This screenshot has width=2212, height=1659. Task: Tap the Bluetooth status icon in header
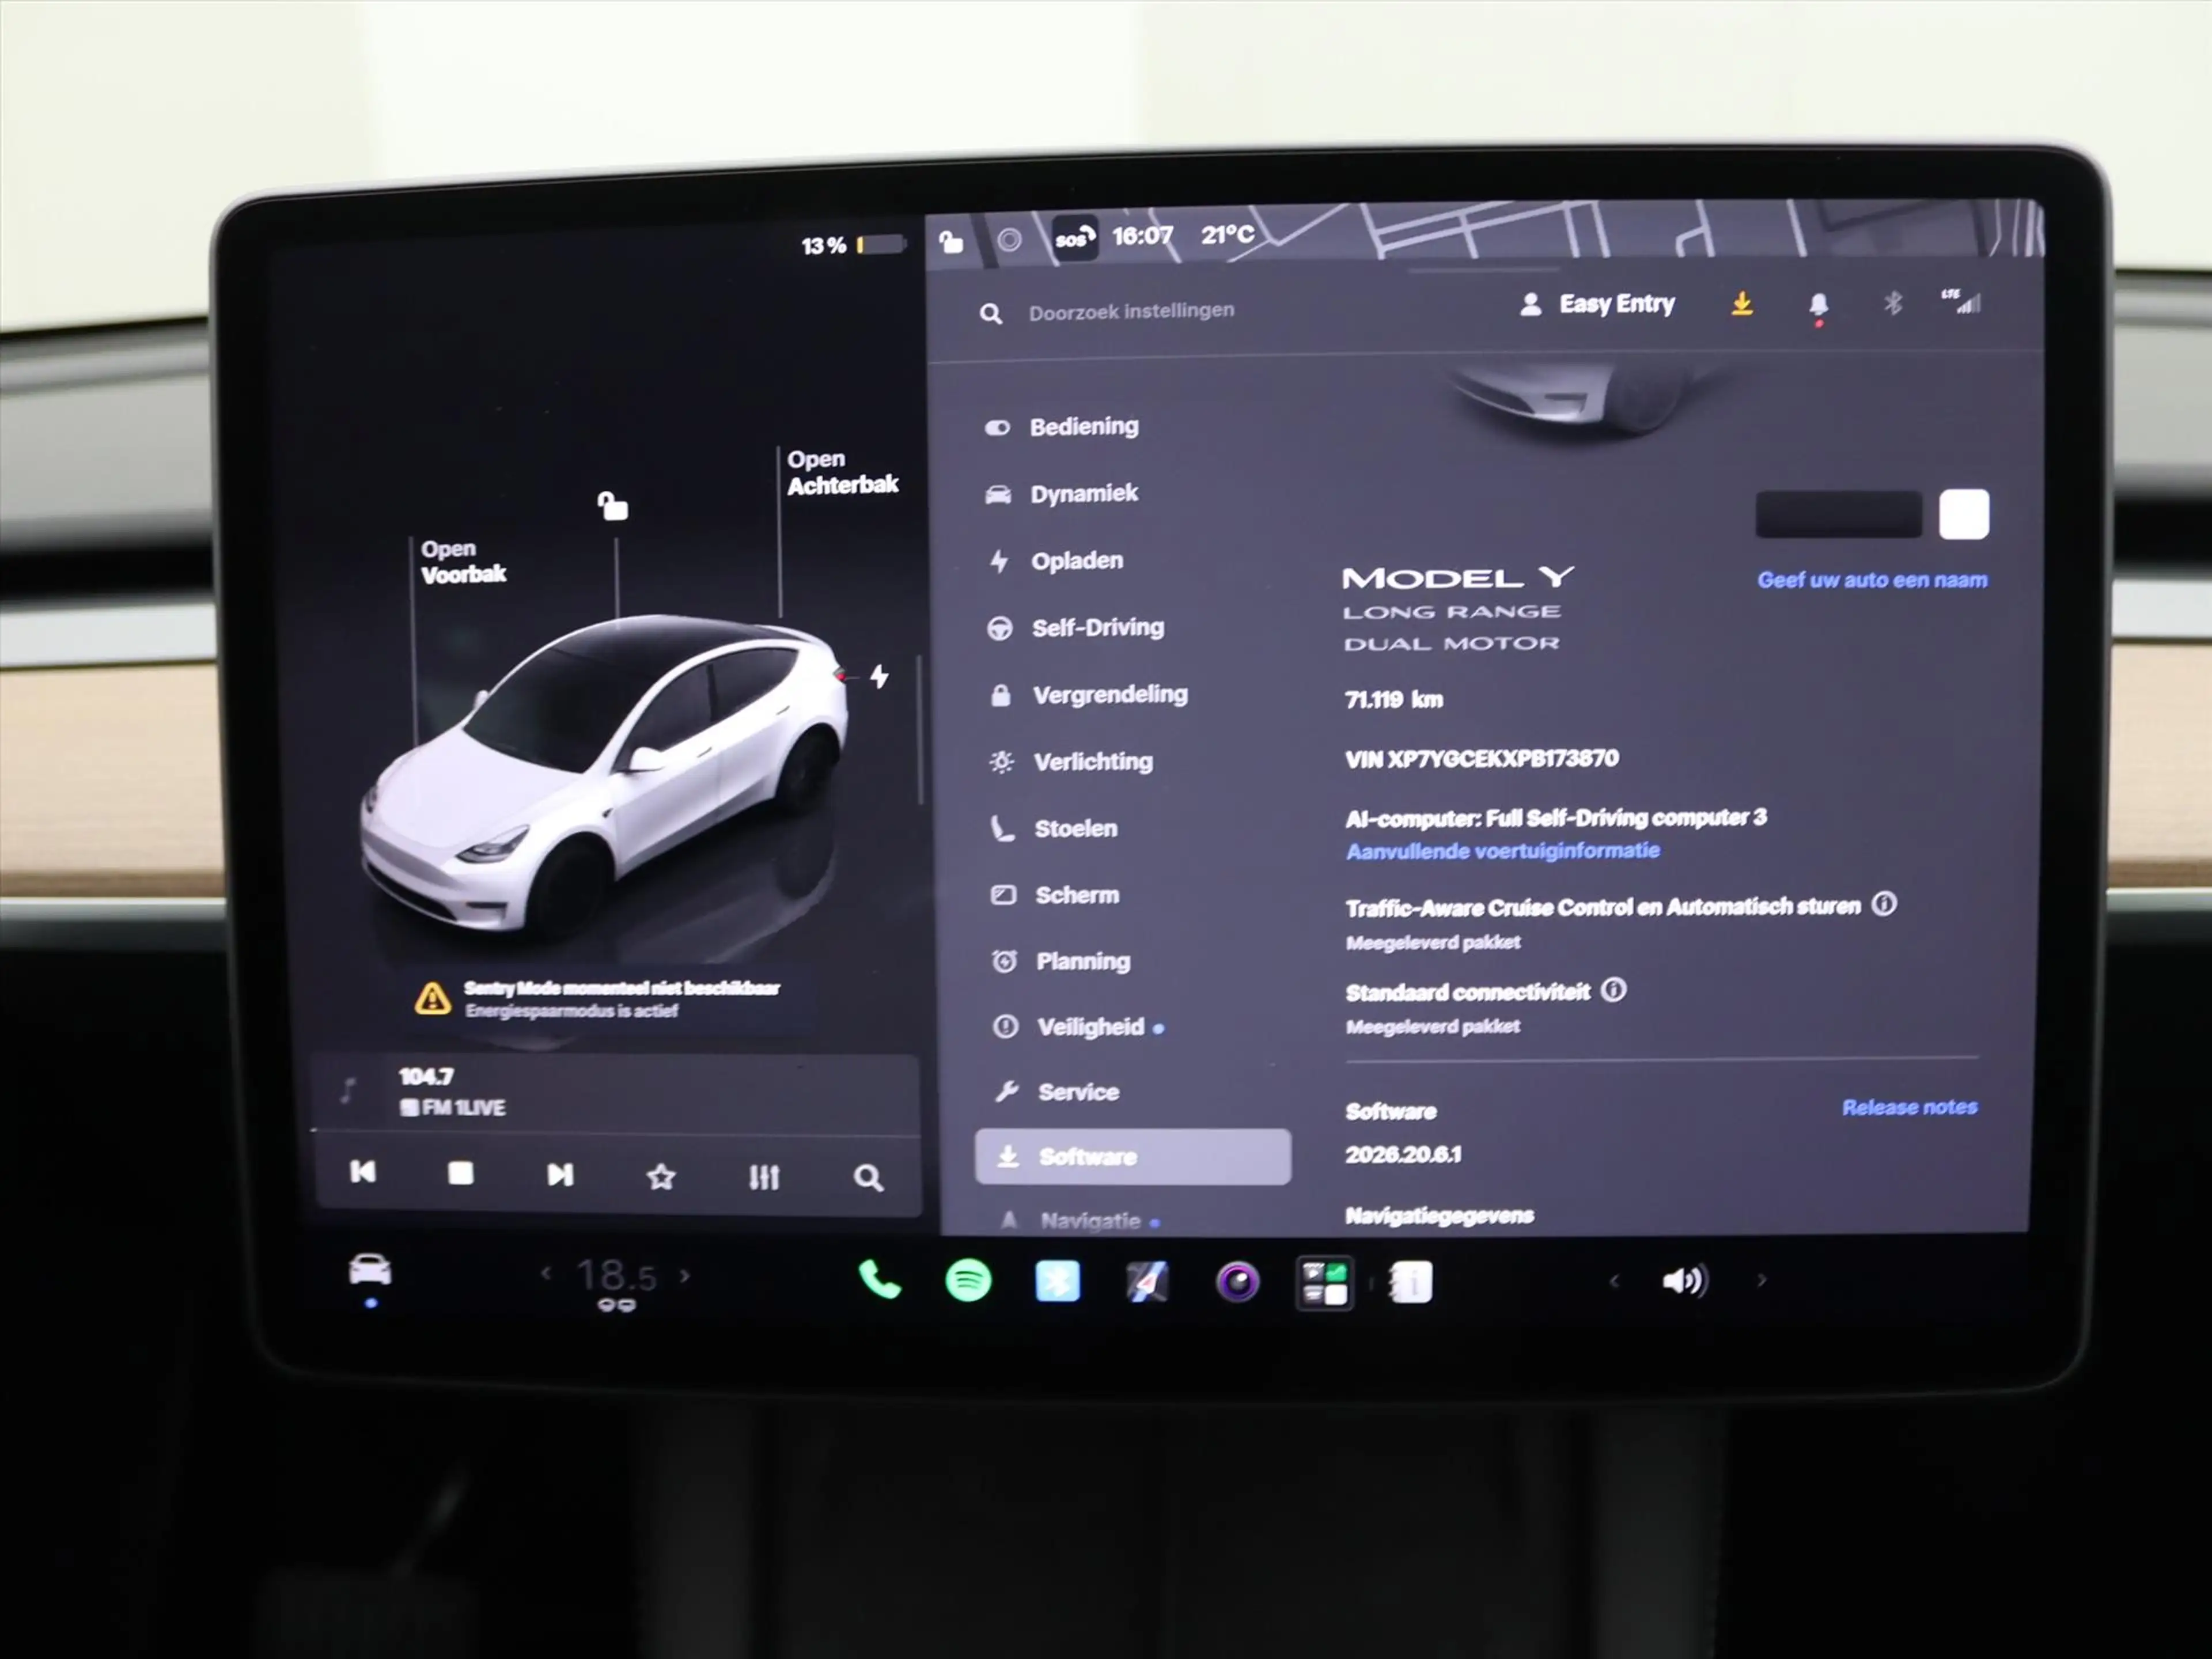pyautogui.click(x=1892, y=303)
